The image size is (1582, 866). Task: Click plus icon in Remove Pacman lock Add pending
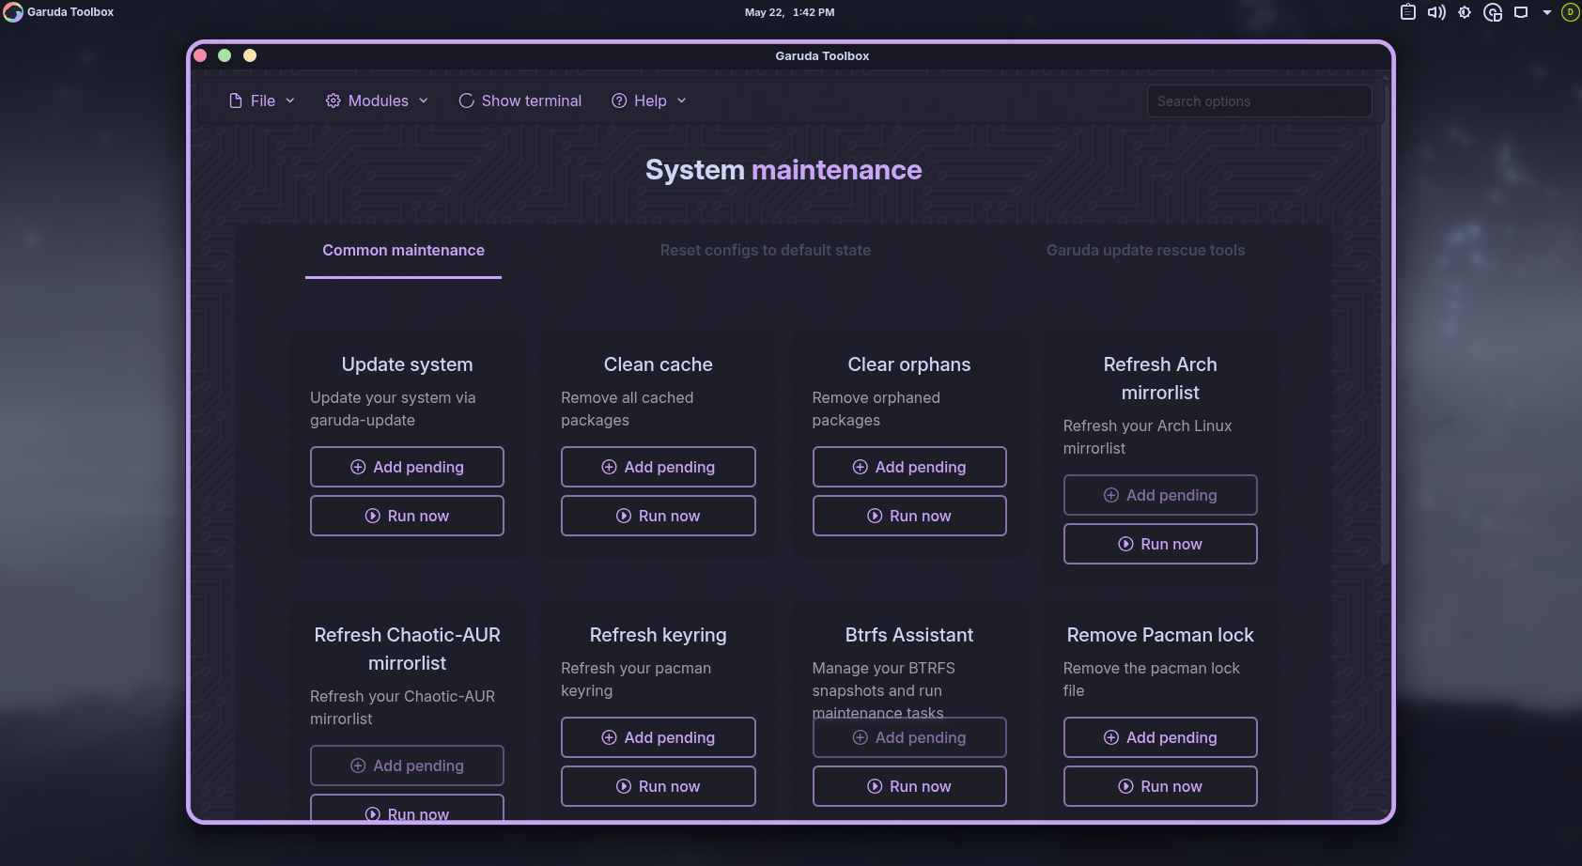point(1110,737)
